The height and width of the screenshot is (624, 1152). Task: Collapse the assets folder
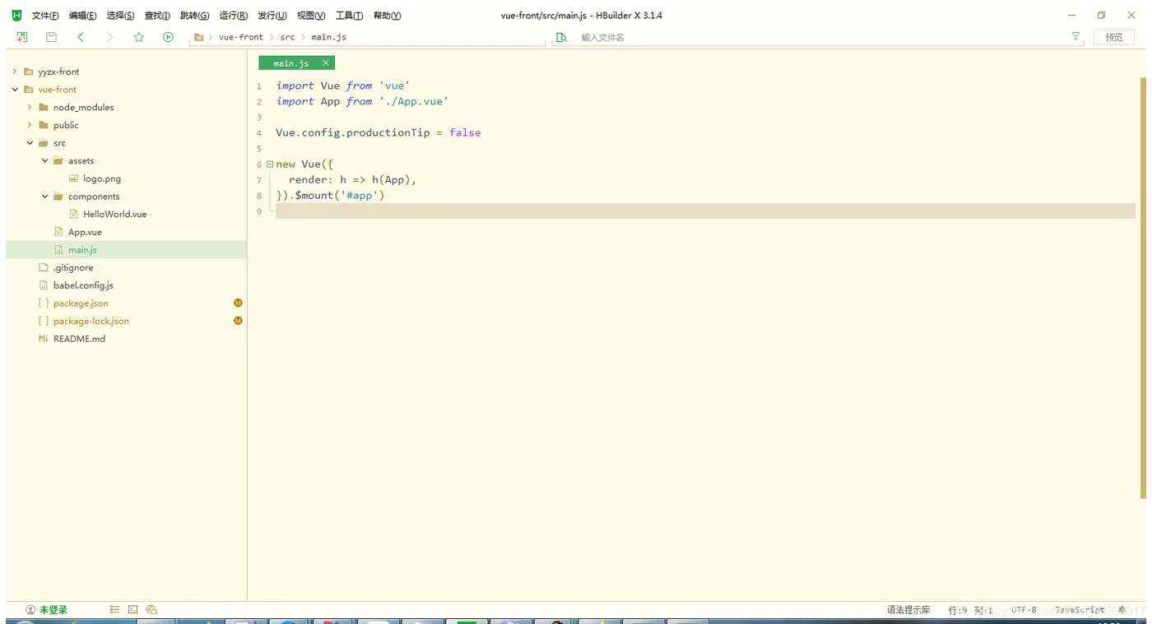[x=44, y=161]
